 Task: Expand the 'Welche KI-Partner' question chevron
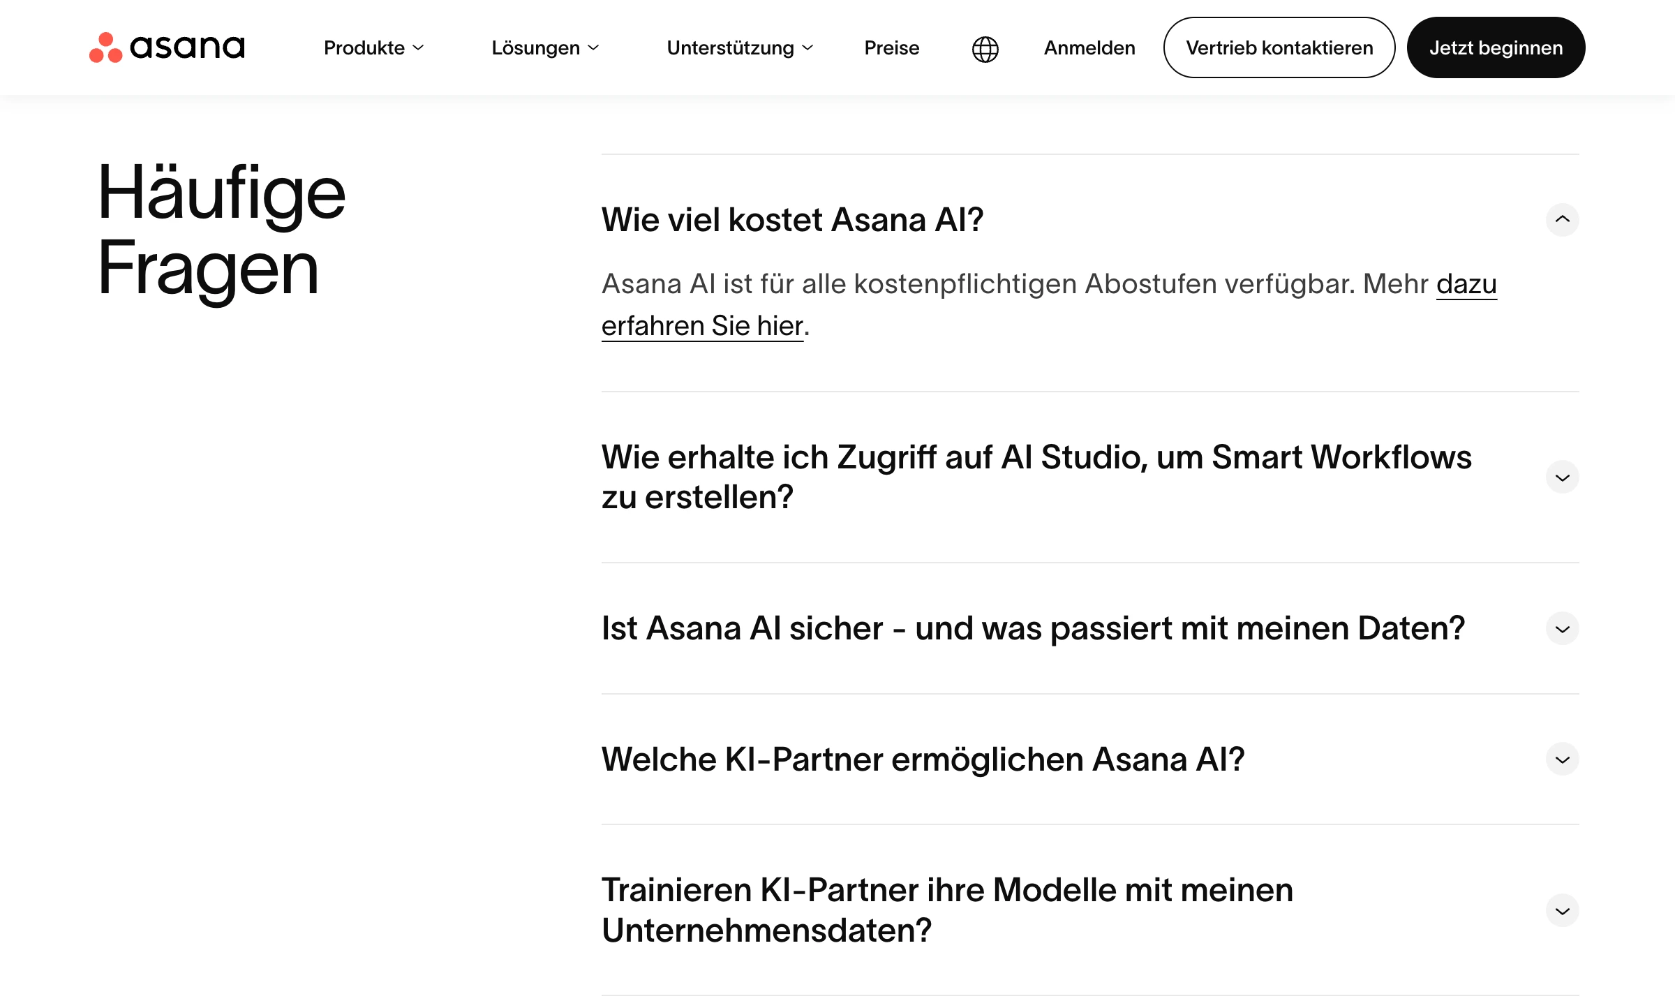pos(1562,759)
